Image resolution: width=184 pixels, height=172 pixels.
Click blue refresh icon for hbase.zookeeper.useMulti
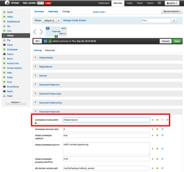tap(162, 135)
